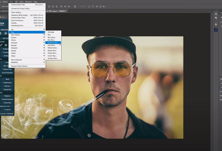The image size is (222, 151).
Task: Click the retouch brush icon in the plugin panel
Action: [1, 45]
